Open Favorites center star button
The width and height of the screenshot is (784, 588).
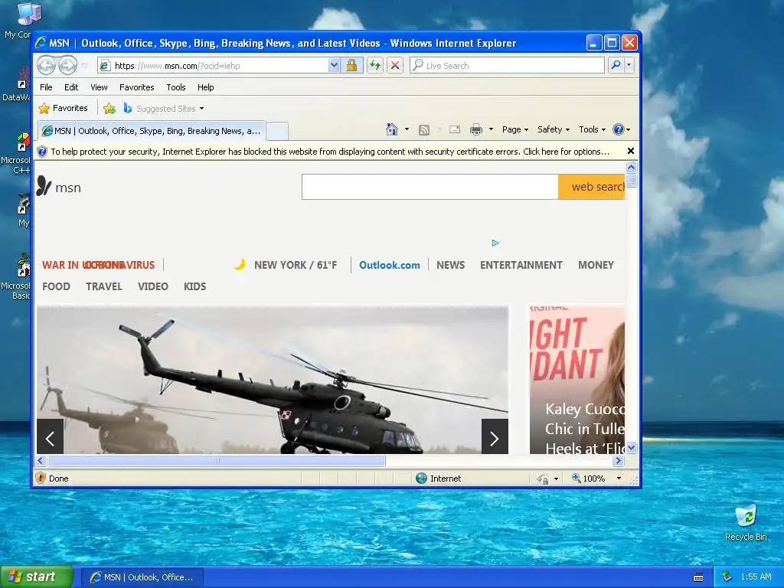[63, 109]
